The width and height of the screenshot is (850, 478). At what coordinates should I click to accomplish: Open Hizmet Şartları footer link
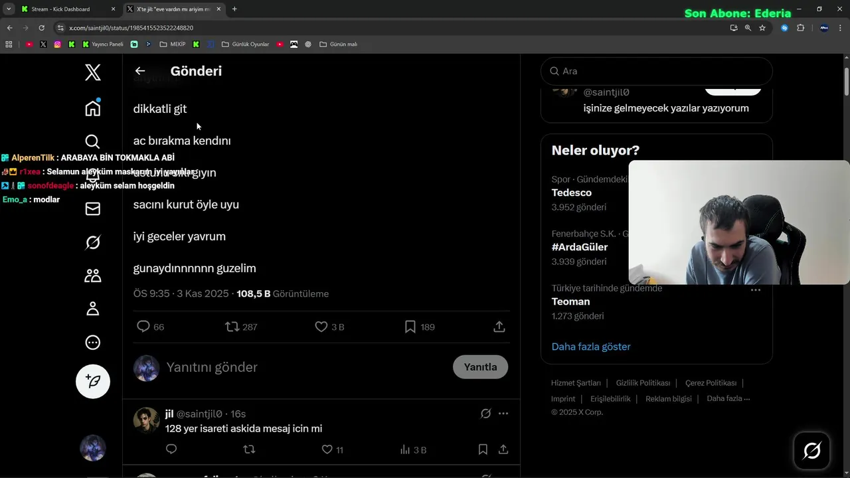tap(576, 383)
